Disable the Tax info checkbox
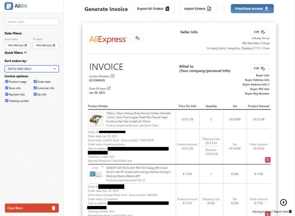The height and width of the screenshot is (216, 295). 35,94
